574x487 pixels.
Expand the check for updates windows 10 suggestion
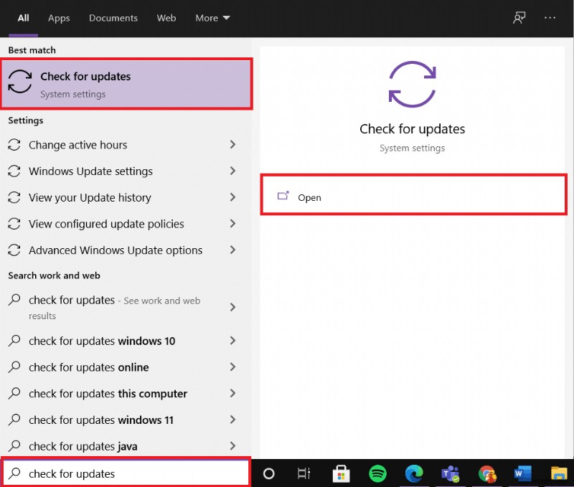[x=232, y=341]
